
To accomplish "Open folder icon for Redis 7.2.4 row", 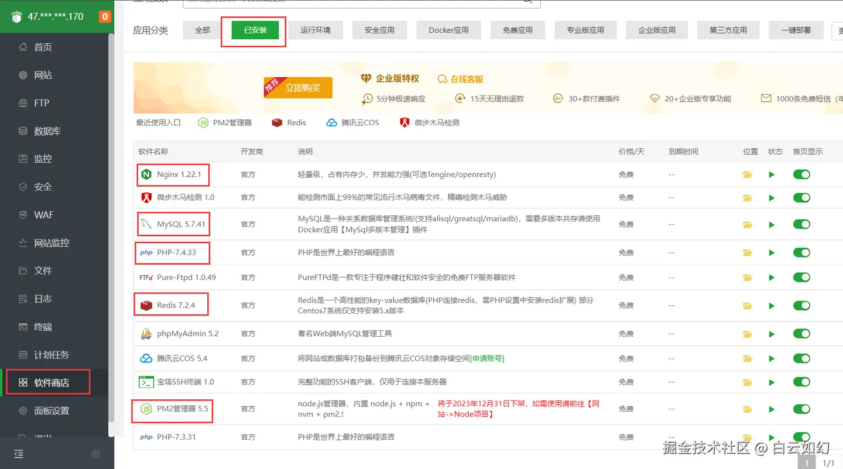I will tap(748, 306).
